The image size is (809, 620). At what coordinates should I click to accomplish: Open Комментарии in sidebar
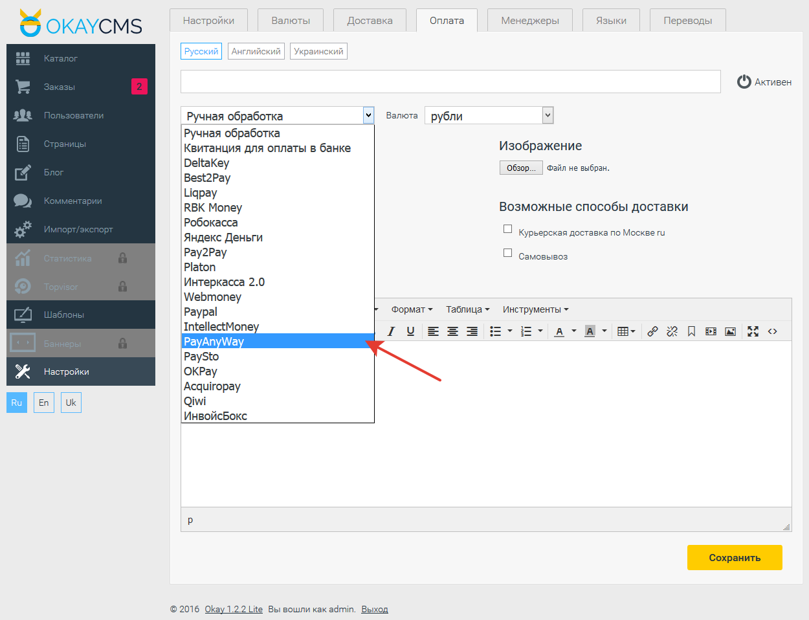(x=81, y=201)
